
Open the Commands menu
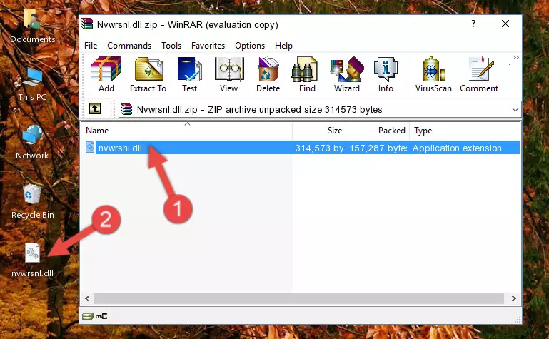pos(129,46)
